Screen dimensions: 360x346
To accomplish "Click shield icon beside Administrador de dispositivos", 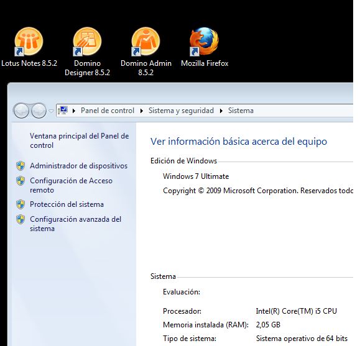I will point(21,166).
